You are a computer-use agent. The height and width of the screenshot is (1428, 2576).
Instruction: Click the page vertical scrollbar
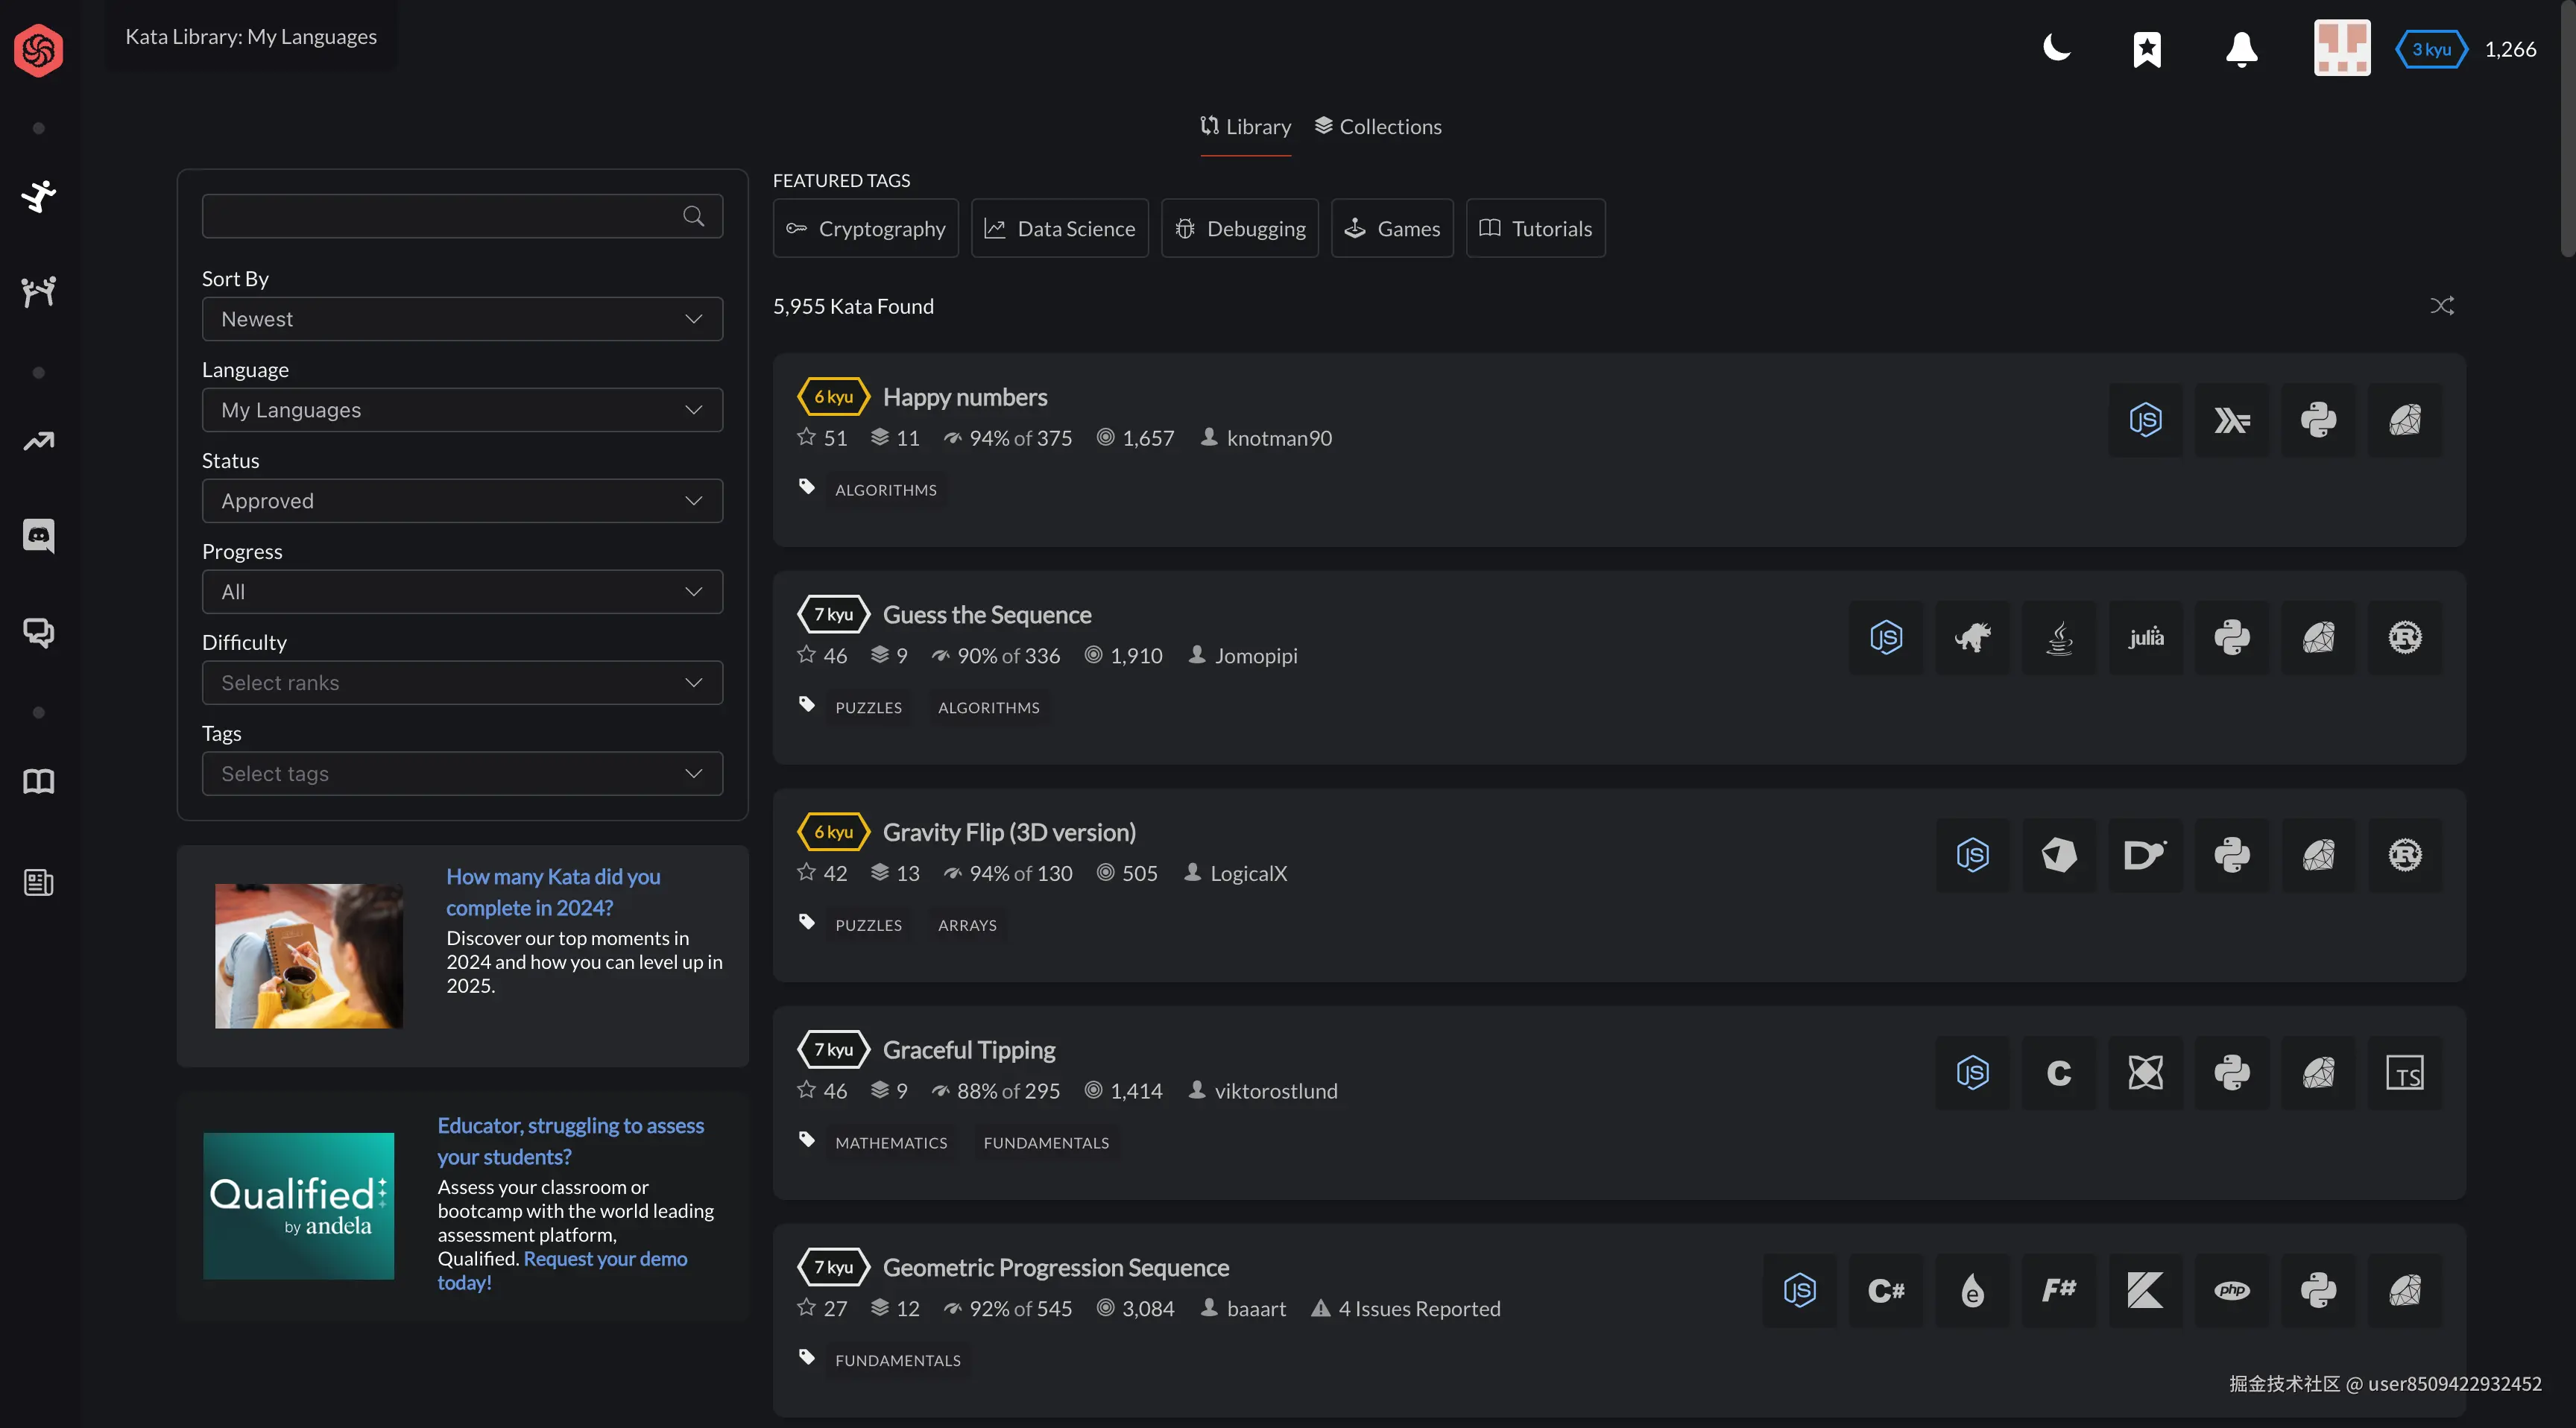point(2566,130)
